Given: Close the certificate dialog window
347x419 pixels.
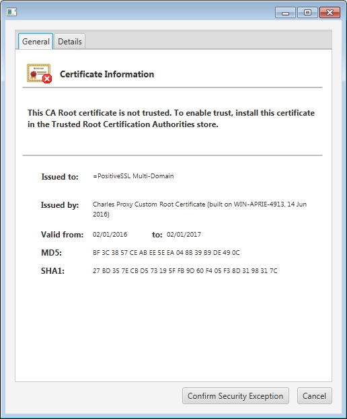Looking at the screenshot, I should coord(330,13).
